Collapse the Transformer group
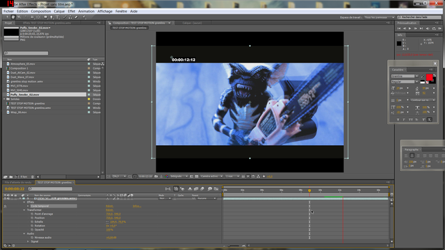Screen dimensions: 445x250 pyautogui.click(x=24, y=210)
